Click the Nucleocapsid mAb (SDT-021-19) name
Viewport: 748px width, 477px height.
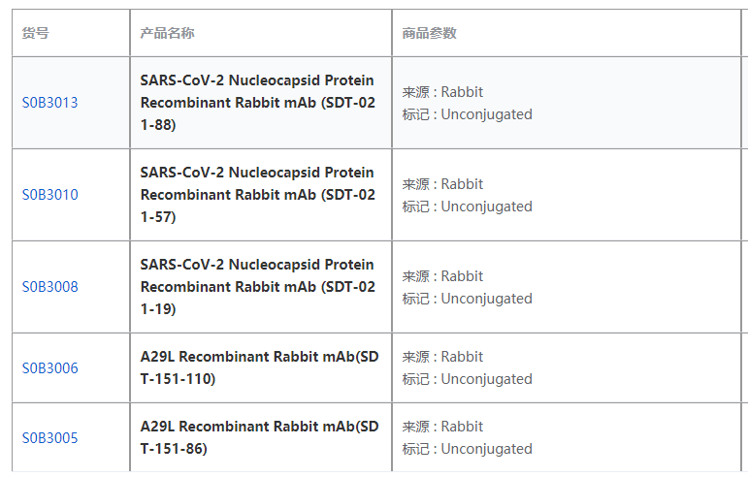tap(257, 287)
